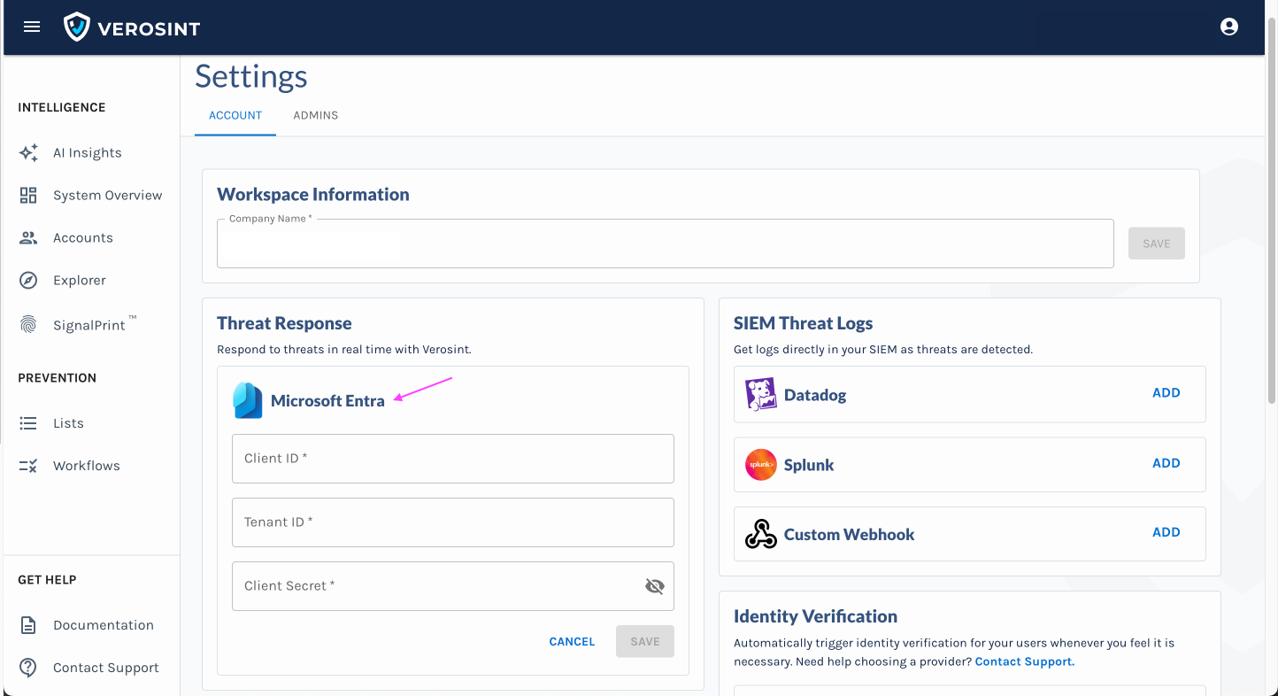Image resolution: width=1278 pixels, height=696 pixels.
Task: Add the Splunk SIEM integration
Action: tap(1166, 463)
